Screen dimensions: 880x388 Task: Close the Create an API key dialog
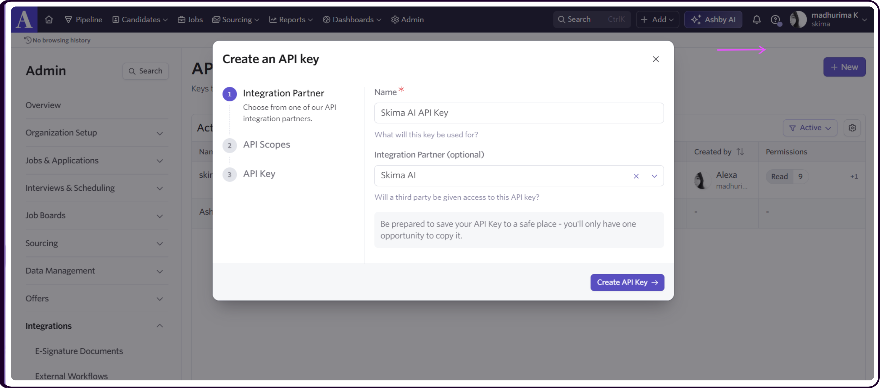pyautogui.click(x=656, y=59)
